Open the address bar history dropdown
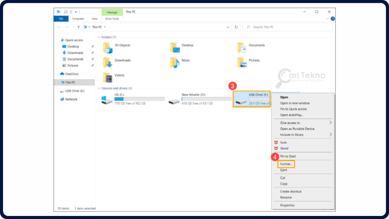Viewport: 389px width, 219px height. pos(228,27)
